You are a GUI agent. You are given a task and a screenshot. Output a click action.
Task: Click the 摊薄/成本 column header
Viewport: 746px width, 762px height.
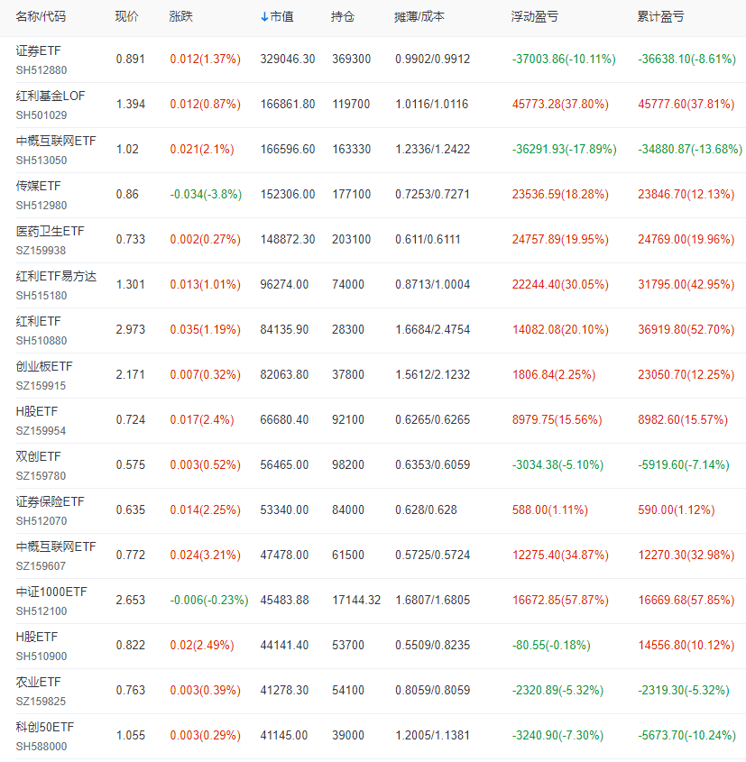(x=419, y=16)
